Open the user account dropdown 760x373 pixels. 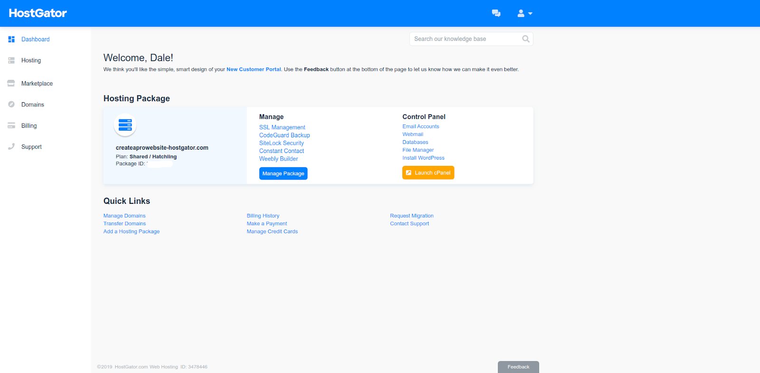click(525, 13)
